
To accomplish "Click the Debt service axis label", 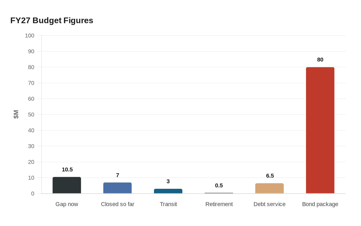I will (x=269, y=204).
